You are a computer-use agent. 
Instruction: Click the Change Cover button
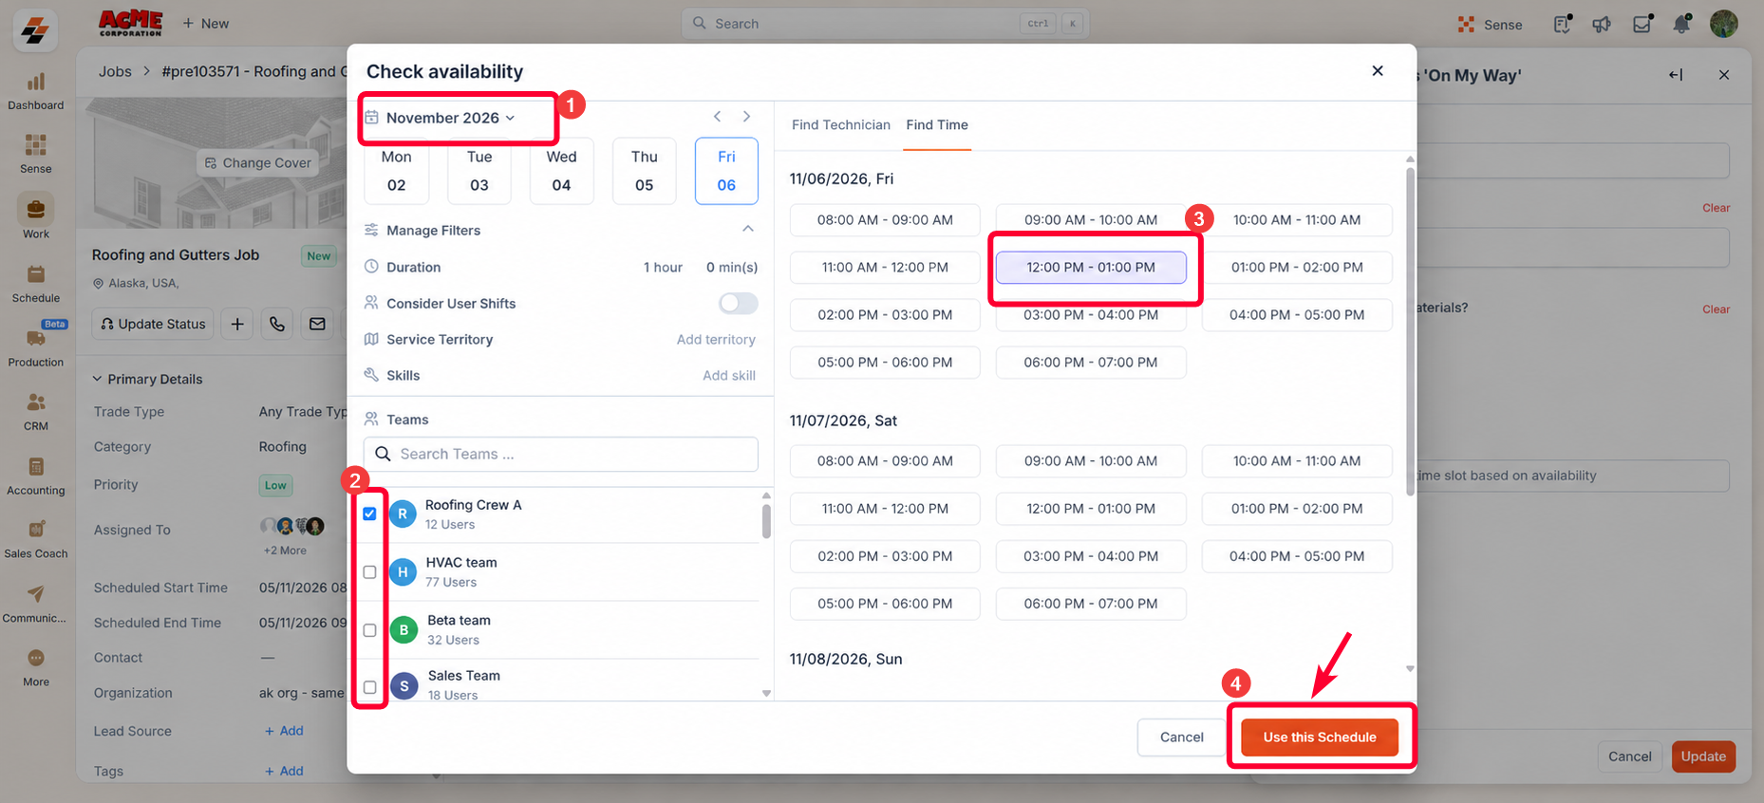258,163
